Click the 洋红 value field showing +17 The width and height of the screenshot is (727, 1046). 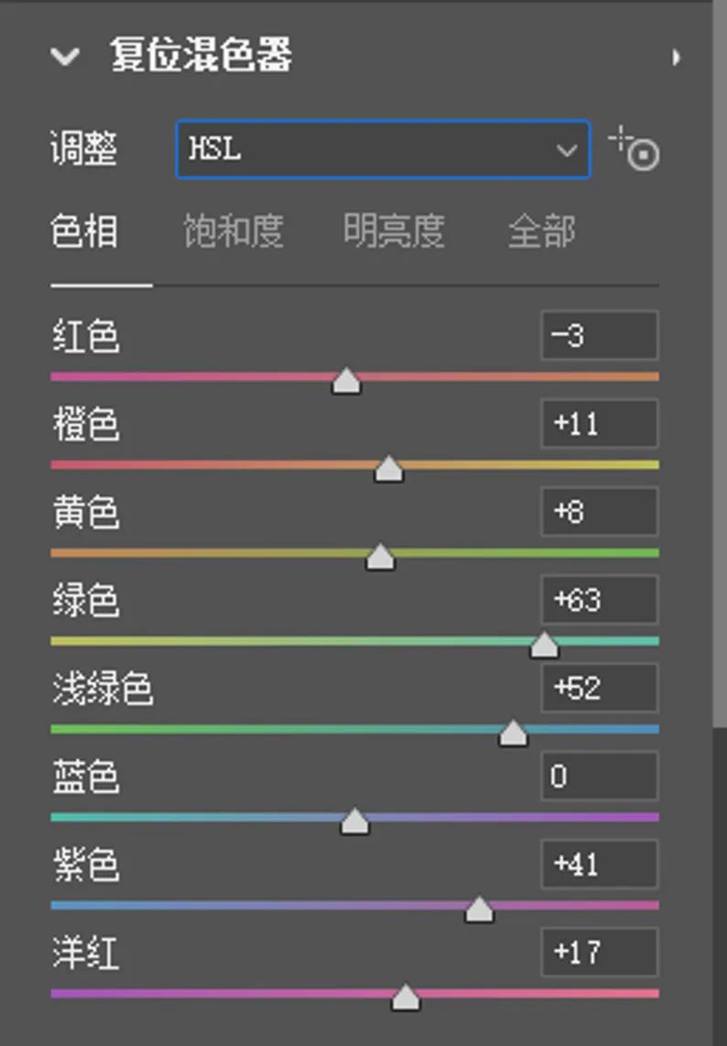599,953
